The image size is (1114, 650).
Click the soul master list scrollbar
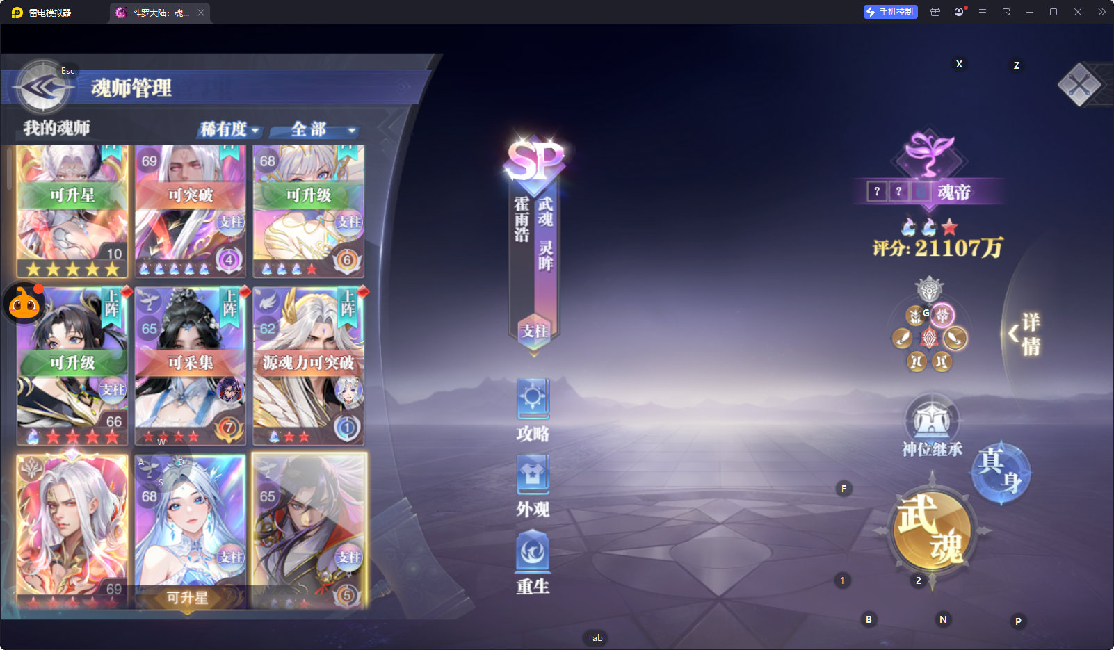coord(8,169)
